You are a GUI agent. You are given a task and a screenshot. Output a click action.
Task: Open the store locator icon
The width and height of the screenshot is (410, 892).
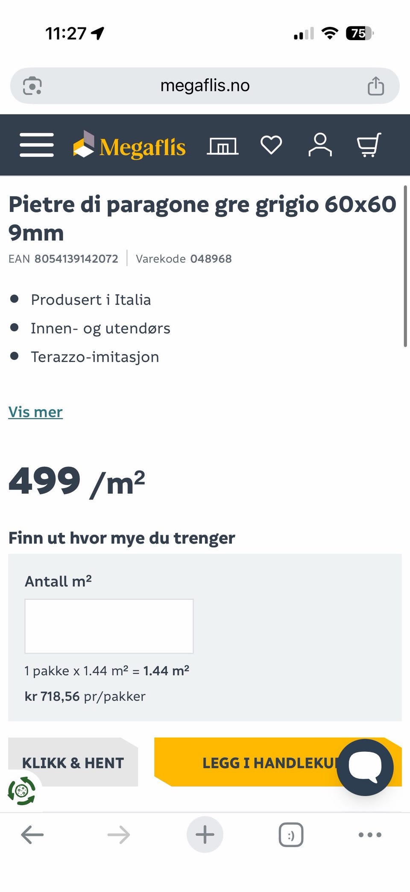pyautogui.click(x=223, y=146)
